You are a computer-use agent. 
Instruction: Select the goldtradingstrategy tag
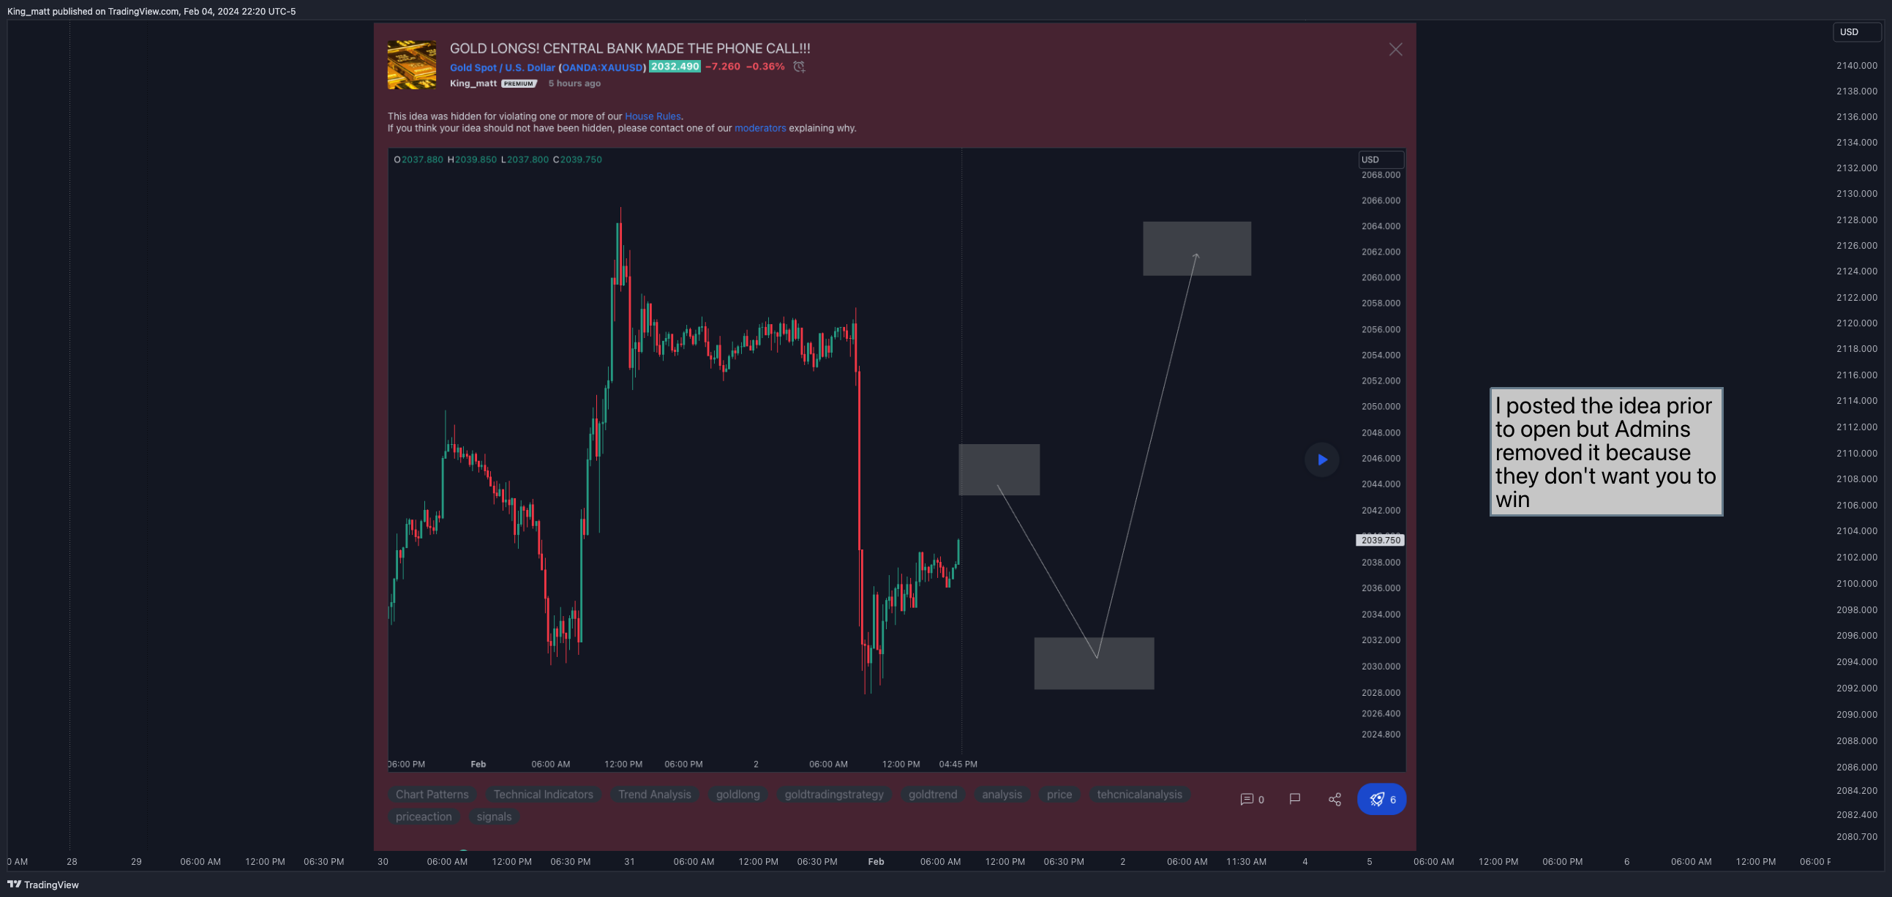click(x=833, y=794)
